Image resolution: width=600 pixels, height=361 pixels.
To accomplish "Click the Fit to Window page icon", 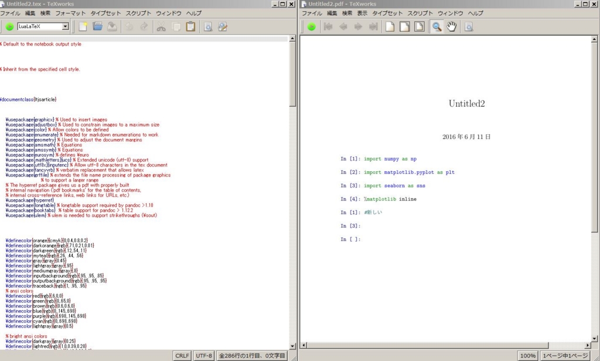I will click(420, 26).
